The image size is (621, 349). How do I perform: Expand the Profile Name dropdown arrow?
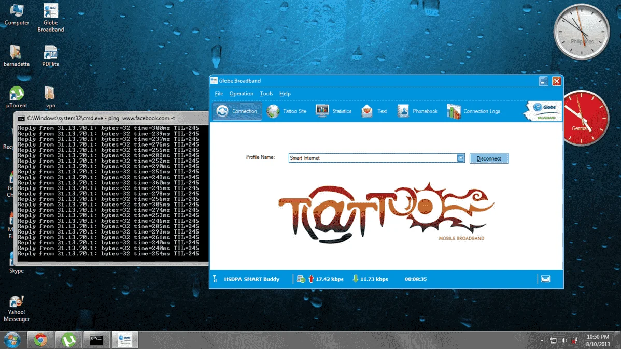click(x=461, y=158)
